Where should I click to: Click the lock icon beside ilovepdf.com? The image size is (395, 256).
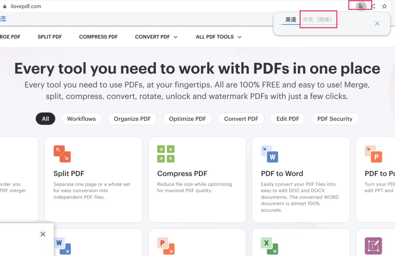[x=4, y=6]
